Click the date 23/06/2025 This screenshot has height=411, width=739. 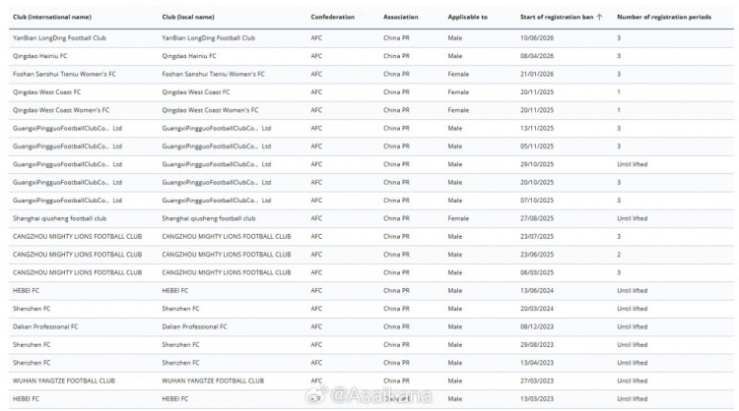[x=537, y=255]
